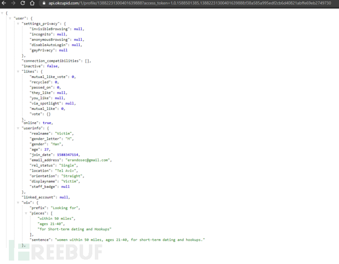Select the "via_spotlight" line
The width and height of the screenshot is (339, 264).
coord(53,104)
